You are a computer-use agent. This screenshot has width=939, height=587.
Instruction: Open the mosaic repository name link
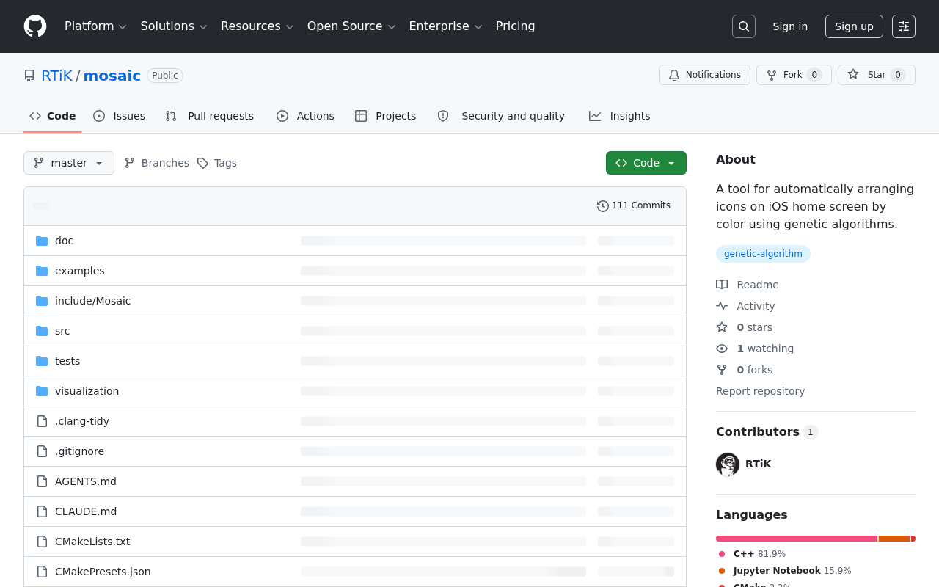tap(112, 76)
